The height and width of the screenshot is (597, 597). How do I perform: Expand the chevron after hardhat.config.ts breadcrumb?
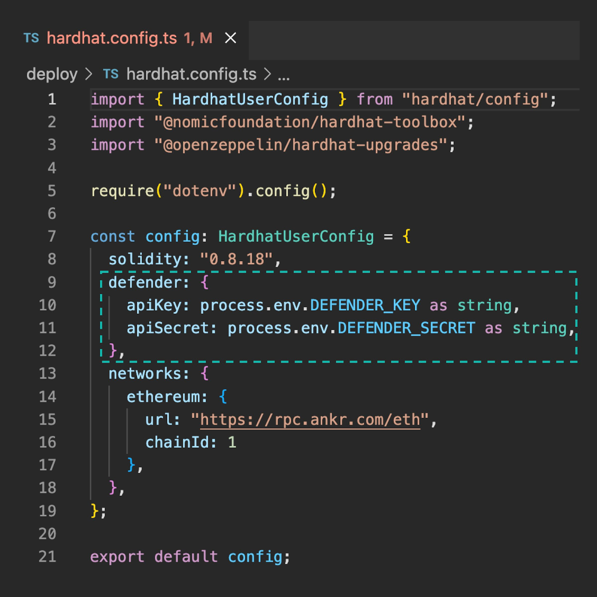point(267,74)
